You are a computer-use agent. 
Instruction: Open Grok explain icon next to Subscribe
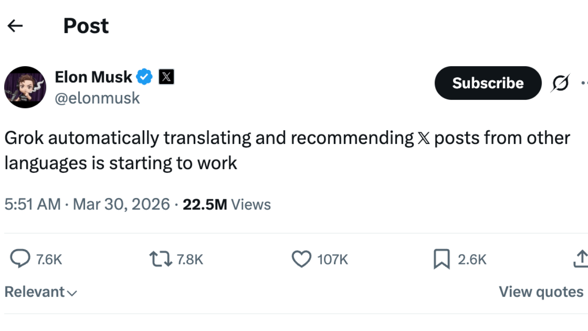click(560, 83)
